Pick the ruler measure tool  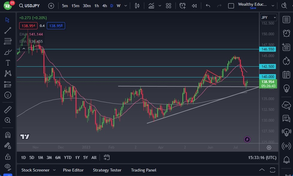[x=8, y=110]
